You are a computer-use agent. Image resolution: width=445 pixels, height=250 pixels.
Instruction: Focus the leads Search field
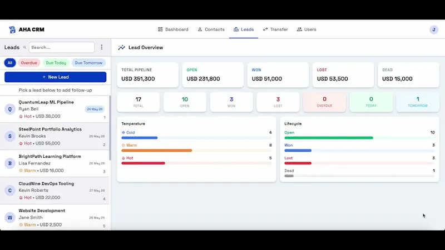click(62, 47)
